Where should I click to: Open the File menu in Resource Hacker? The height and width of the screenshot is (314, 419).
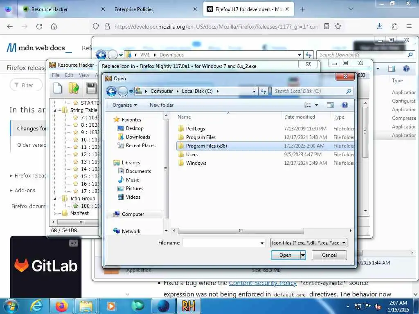[x=56, y=75]
